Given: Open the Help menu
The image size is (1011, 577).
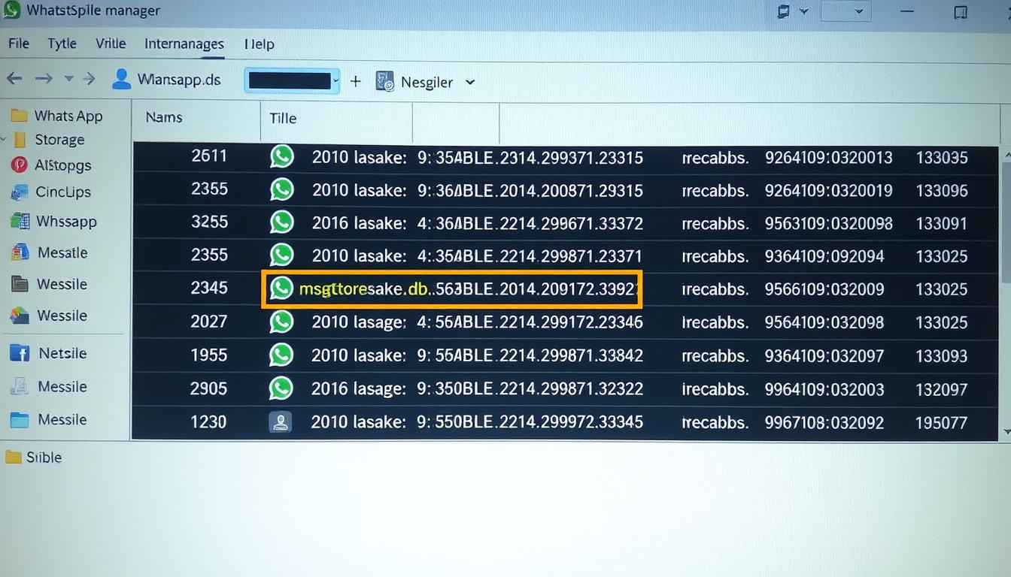Looking at the screenshot, I should click(260, 44).
